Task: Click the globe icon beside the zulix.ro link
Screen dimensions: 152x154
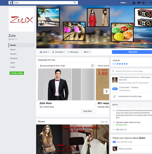Action: [x=114, y=130]
